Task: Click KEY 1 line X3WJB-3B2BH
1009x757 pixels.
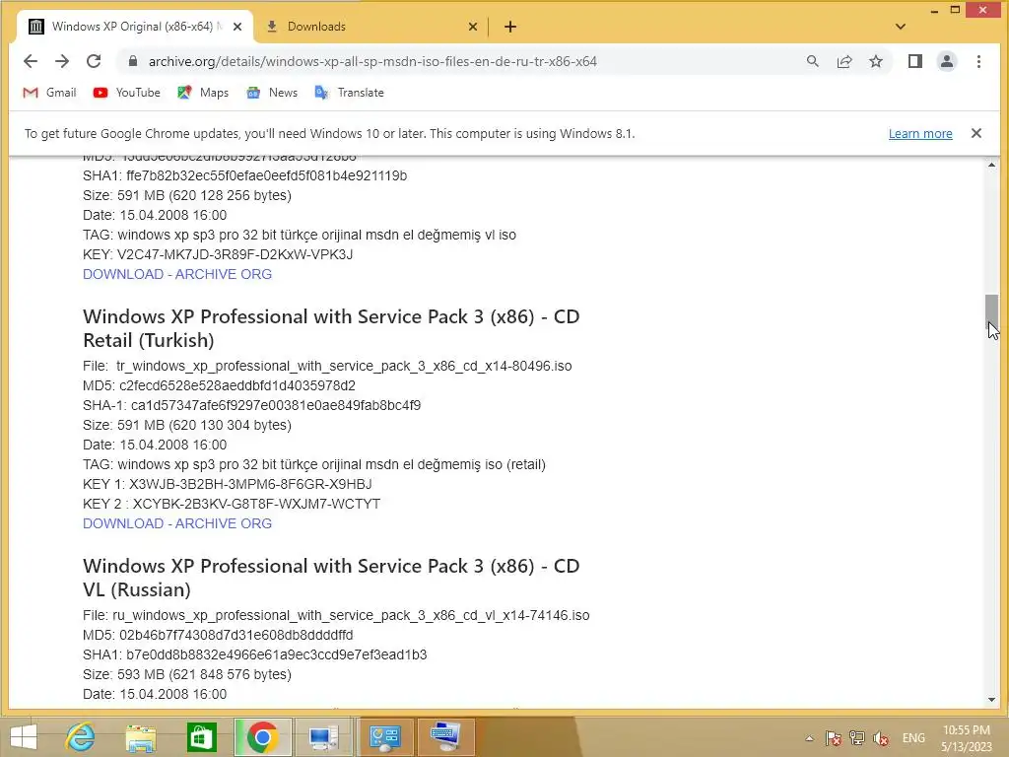Action: [228, 483]
